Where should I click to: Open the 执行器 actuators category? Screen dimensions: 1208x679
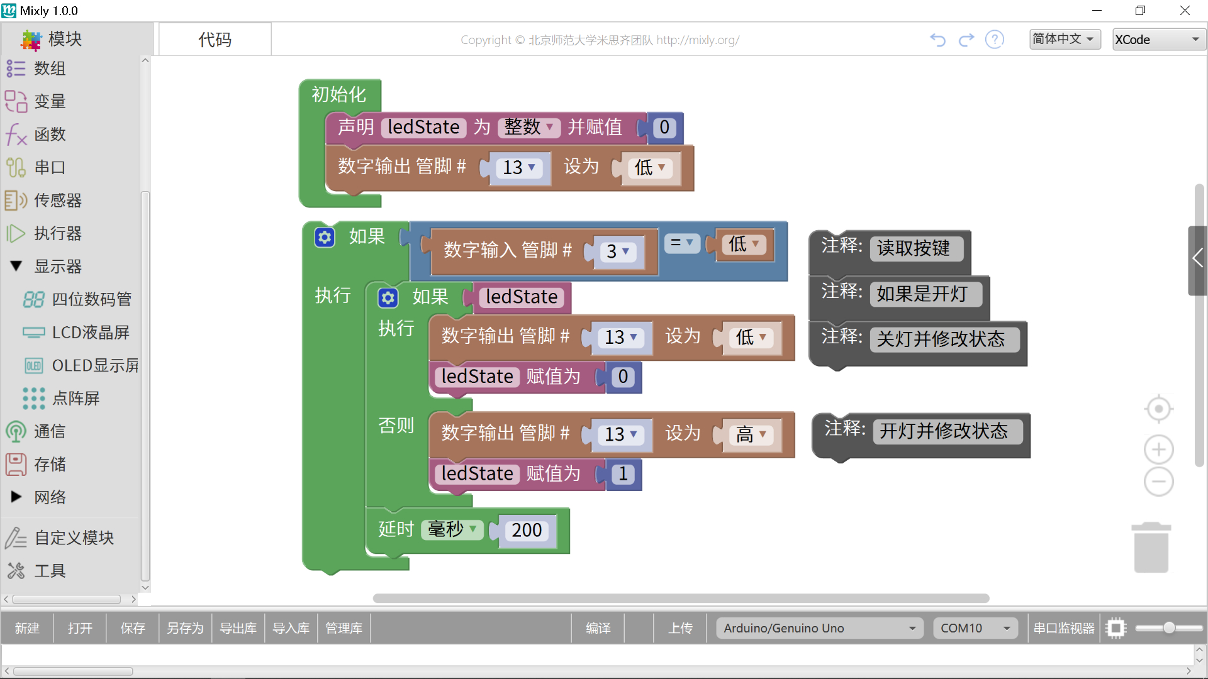click(x=57, y=233)
